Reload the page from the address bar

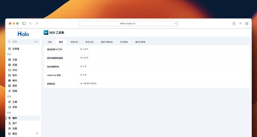176,23
